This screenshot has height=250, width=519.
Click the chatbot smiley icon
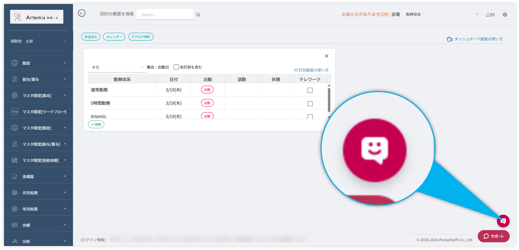point(503,221)
